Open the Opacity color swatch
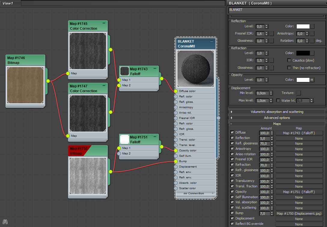 click(303, 80)
